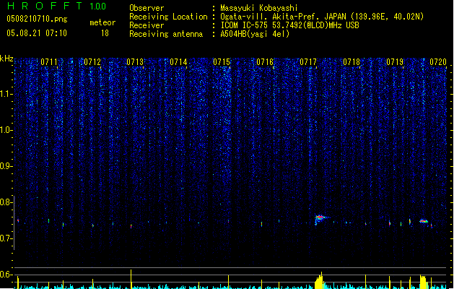Click the 0719 time marker
The height and width of the screenshot is (289, 454).
click(x=395, y=62)
